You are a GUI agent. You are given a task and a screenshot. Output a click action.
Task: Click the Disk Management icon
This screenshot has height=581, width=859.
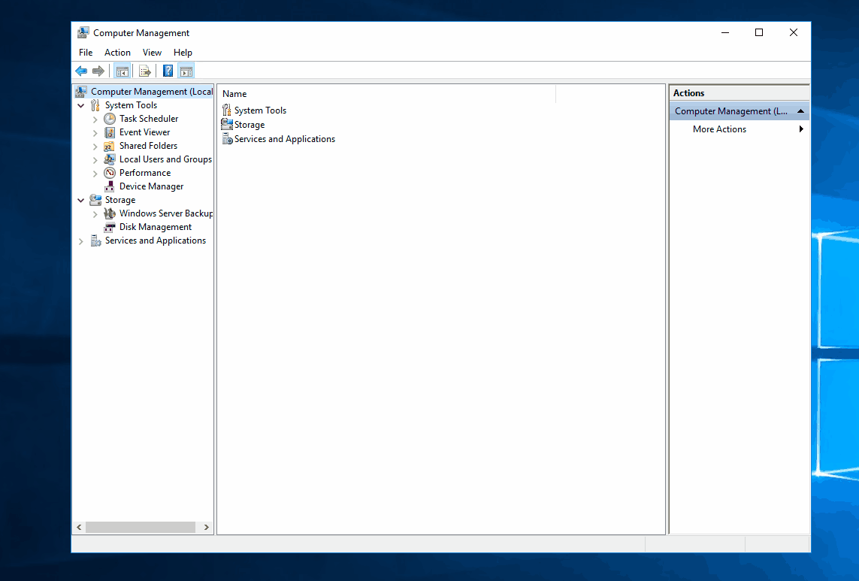coord(110,227)
